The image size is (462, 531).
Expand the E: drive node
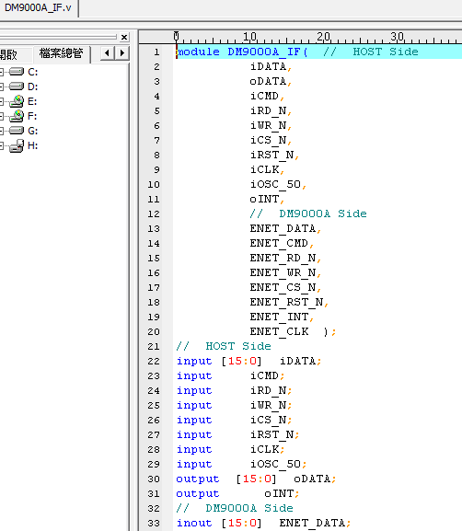pyautogui.click(x=1, y=101)
